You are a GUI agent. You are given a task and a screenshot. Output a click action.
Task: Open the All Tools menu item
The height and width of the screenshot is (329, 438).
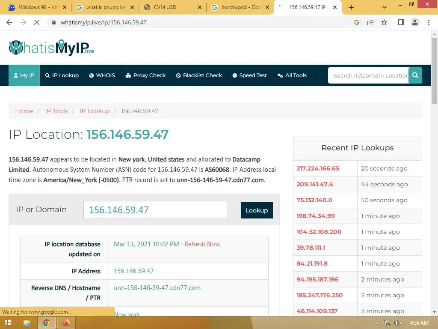click(x=292, y=75)
